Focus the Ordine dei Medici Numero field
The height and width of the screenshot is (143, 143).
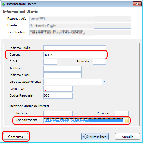(58, 113)
